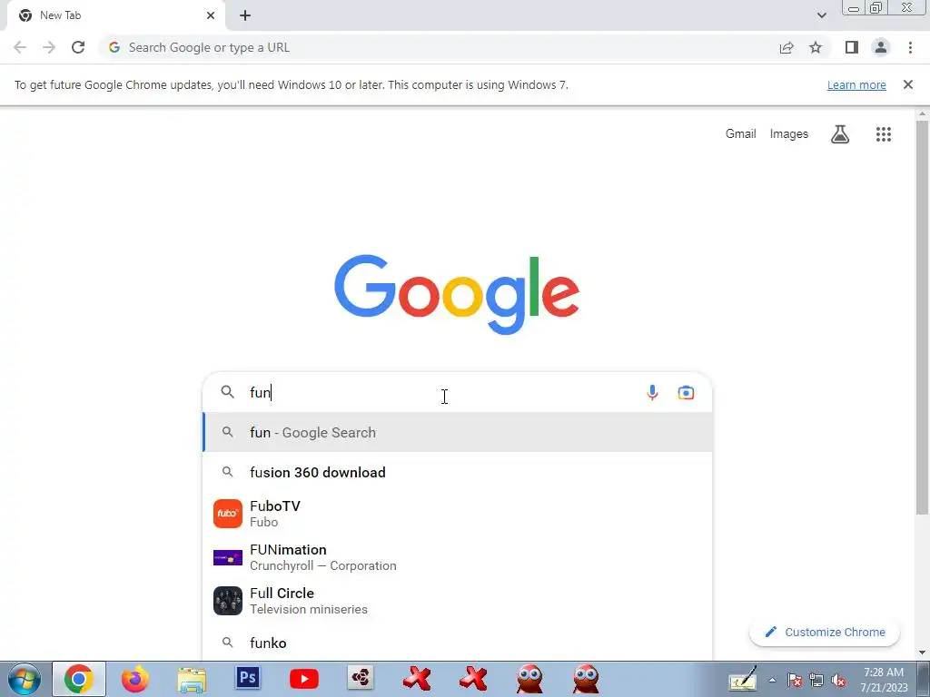
Task: Select the 'fun - Google Search' suggestion
Action: click(457, 432)
